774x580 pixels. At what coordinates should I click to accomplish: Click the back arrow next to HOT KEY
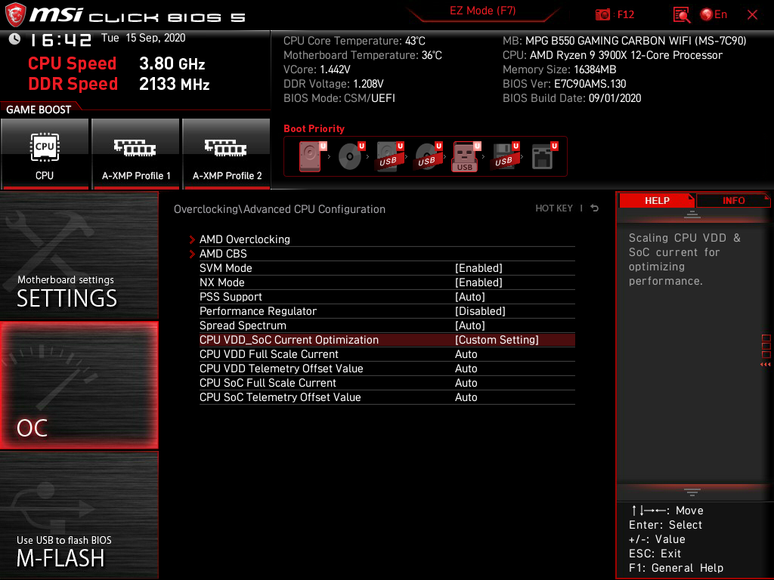pyautogui.click(x=594, y=208)
